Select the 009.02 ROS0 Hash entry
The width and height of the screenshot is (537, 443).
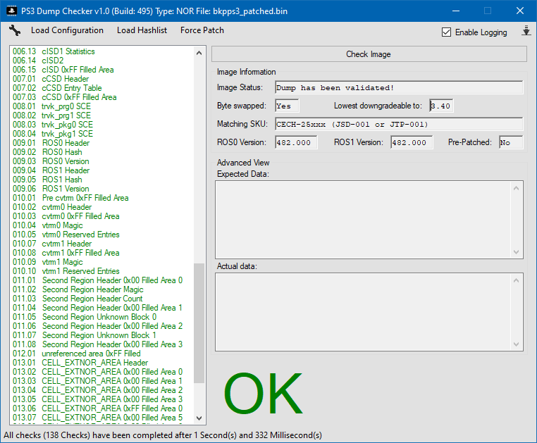pos(62,152)
